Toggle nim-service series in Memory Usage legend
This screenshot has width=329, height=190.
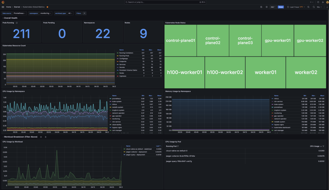tap(278, 101)
